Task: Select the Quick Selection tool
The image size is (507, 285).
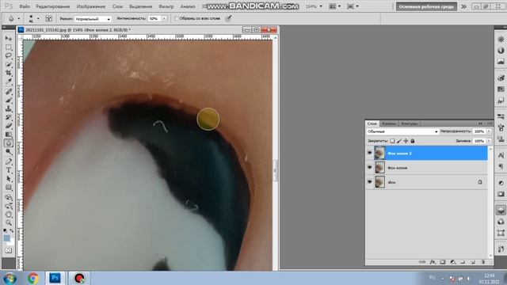Action: (9, 64)
